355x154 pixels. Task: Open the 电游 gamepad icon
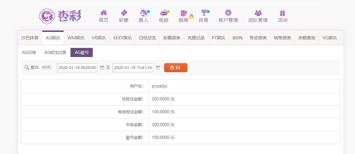click(164, 13)
